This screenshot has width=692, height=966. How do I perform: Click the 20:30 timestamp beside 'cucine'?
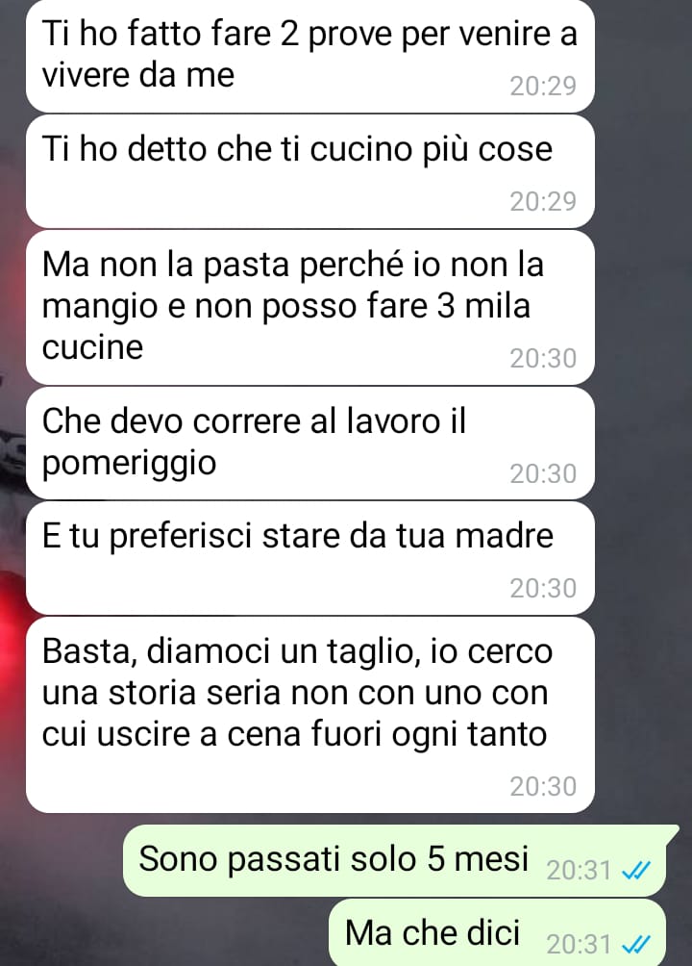[x=543, y=359]
